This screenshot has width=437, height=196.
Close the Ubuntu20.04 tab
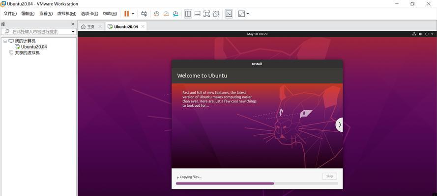coord(143,26)
